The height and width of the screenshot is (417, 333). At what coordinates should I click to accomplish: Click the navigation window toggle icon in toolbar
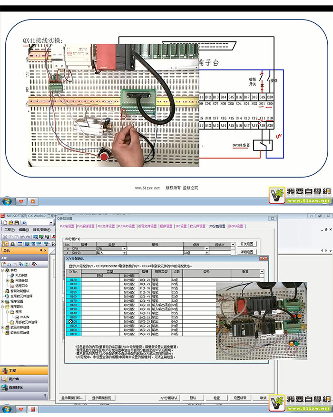(x=5, y=244)
